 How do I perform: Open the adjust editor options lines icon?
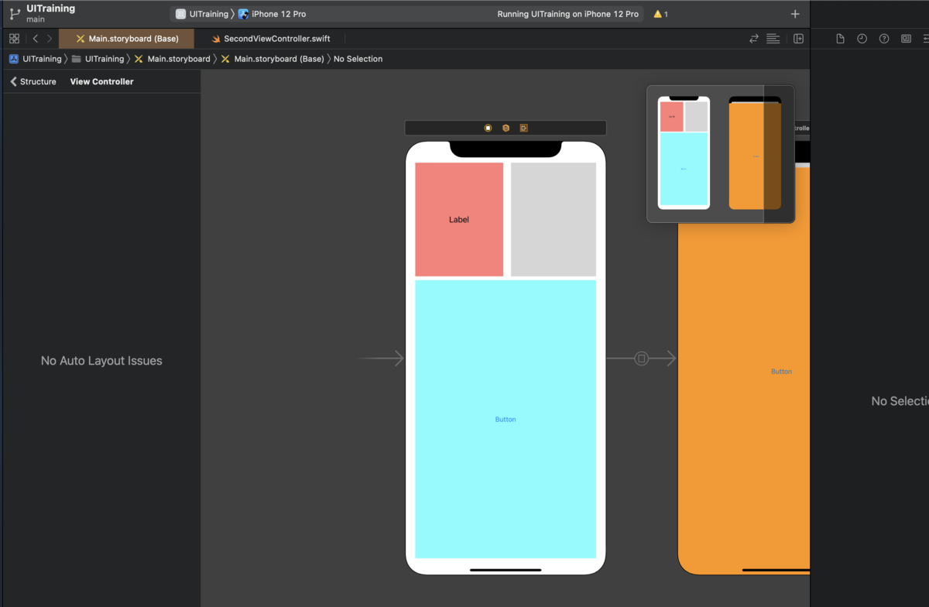coord(773,39)
